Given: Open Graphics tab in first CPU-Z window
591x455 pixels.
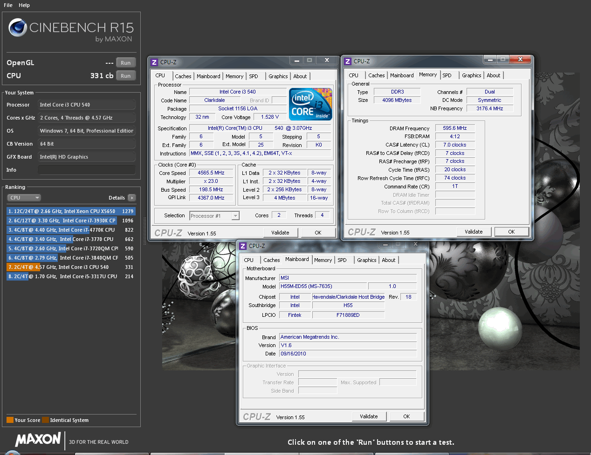Looking at the screenshot, I should (278, 76).
